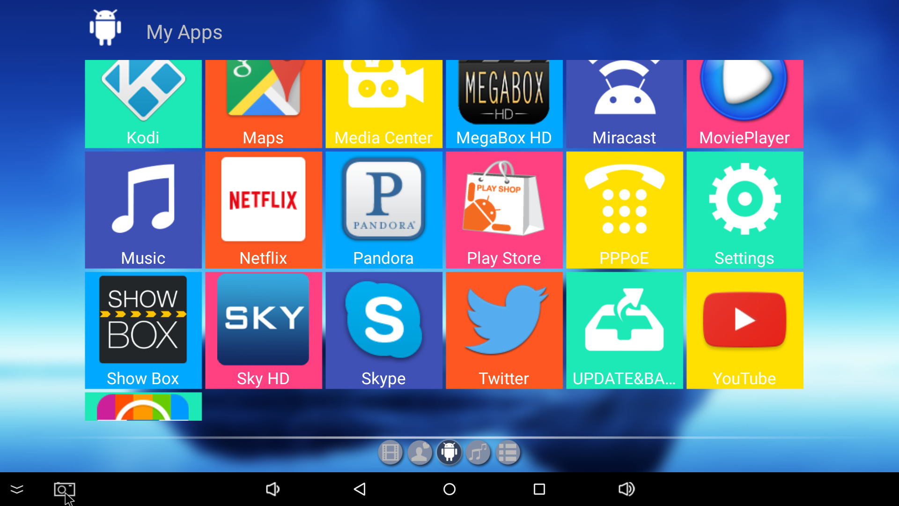Screen dimensions: 899x506
Task: Open the Skype app
Action: [383, 330]
